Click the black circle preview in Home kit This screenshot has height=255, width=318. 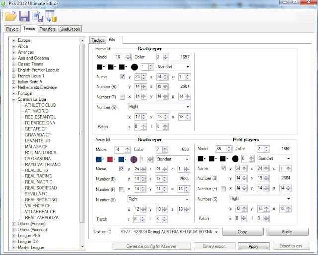(134, 67)
